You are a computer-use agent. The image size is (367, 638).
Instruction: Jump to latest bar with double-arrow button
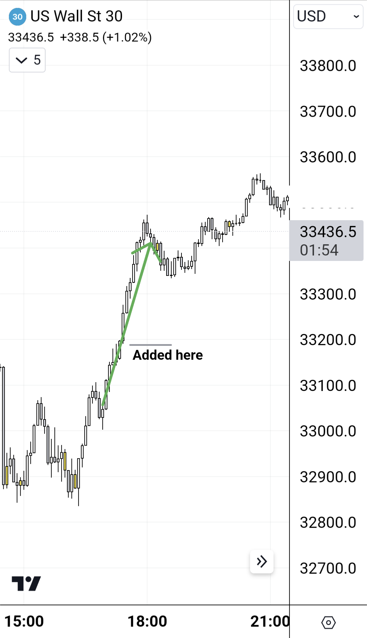pos(262,562)
